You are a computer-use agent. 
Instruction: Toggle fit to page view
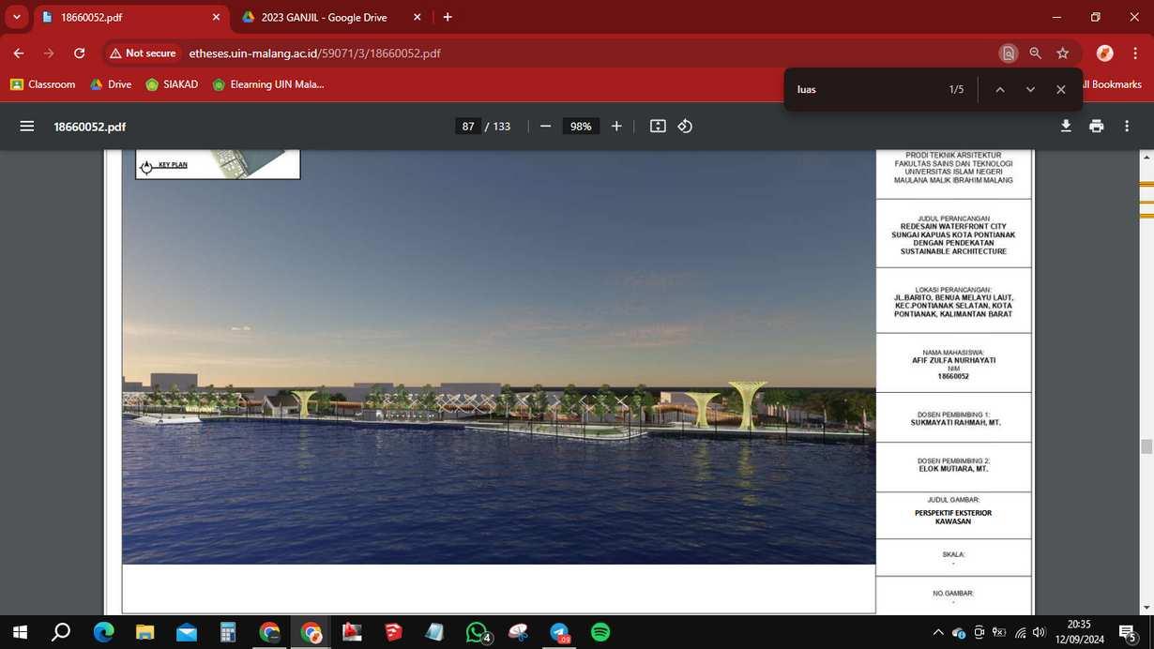(658, 127)
